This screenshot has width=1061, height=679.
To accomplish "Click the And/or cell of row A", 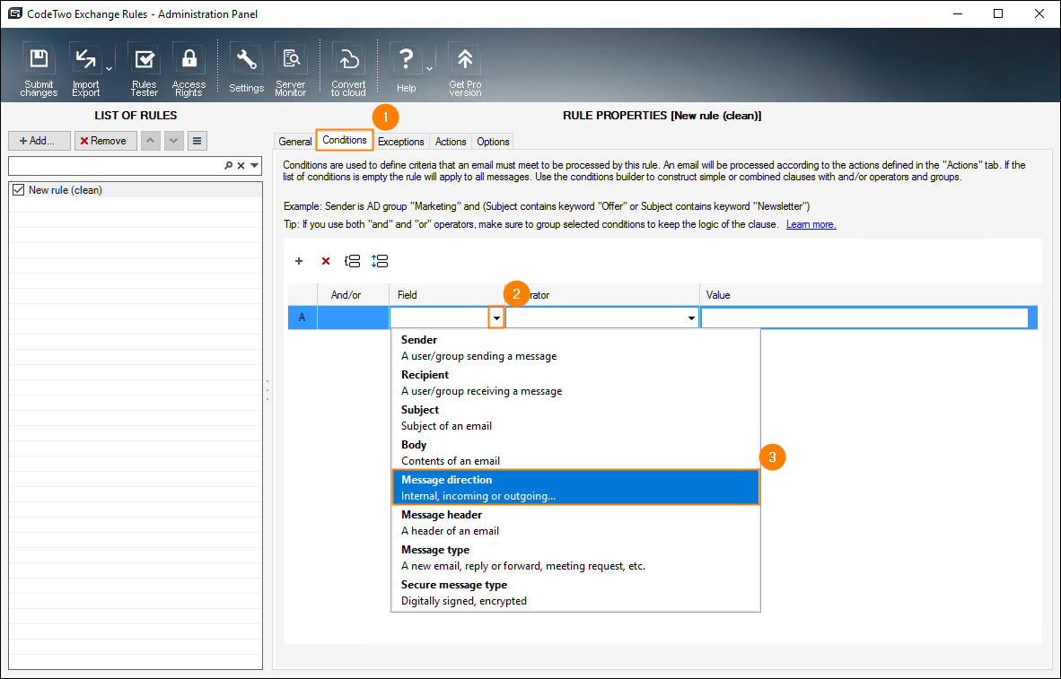I will [x=353, y=318].
